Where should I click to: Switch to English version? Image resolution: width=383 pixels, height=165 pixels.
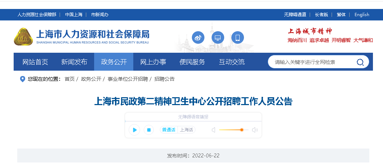coord(362,15)
